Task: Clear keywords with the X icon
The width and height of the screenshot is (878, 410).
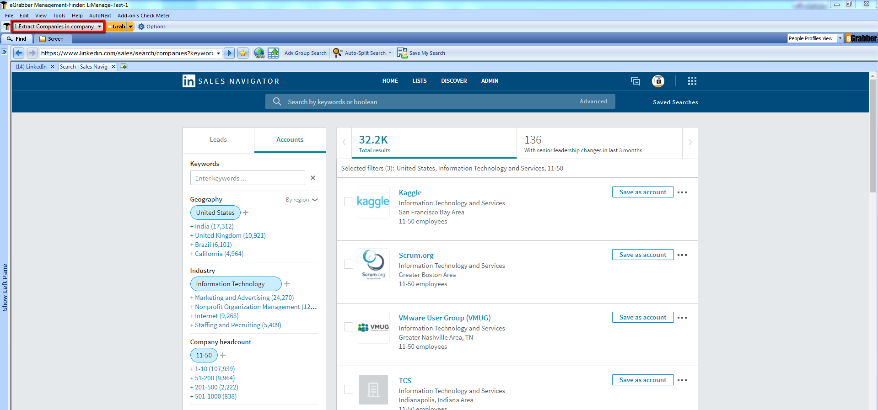Action: pos(313,178)
